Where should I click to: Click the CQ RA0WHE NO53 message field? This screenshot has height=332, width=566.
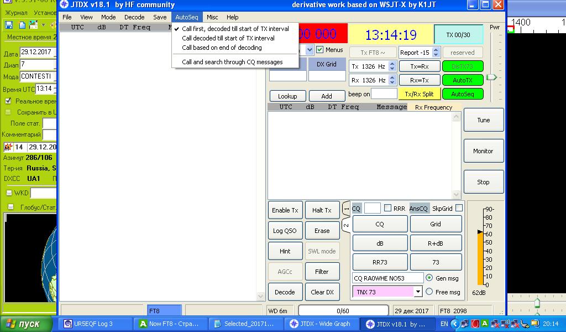click(x=387, y=278)
